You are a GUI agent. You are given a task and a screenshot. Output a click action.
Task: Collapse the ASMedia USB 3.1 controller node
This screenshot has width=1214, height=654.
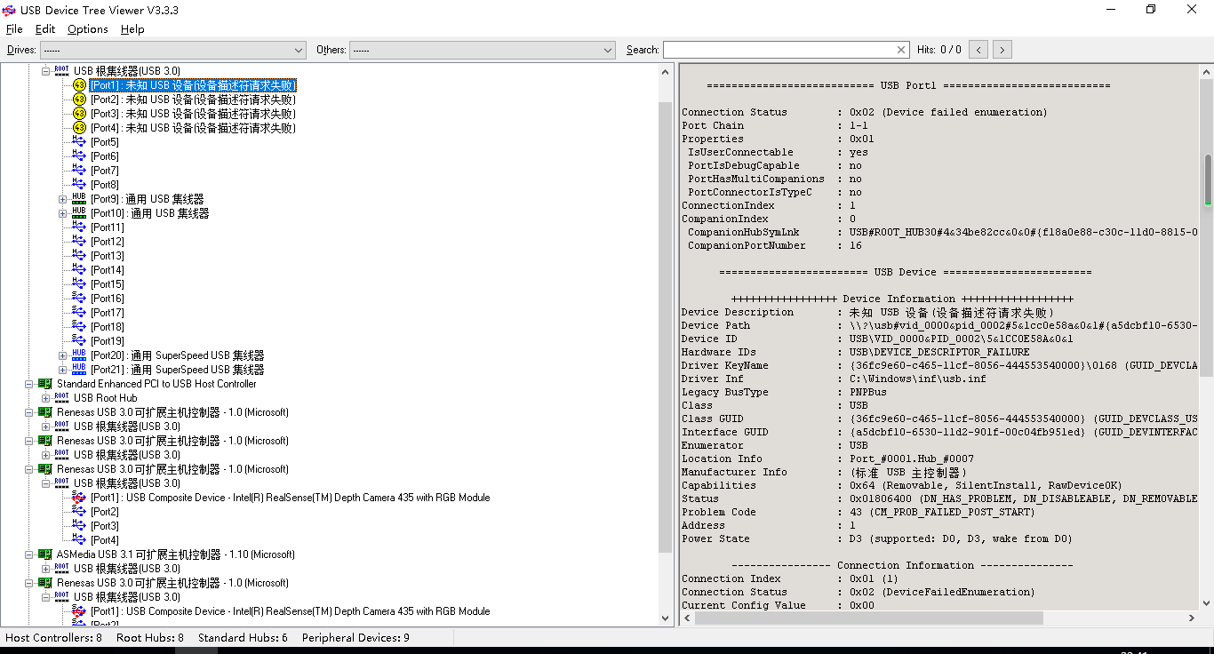[29, 554]
